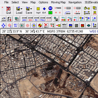Click the green C icon
The image size is (98, 98).
(x=50, y=13)
